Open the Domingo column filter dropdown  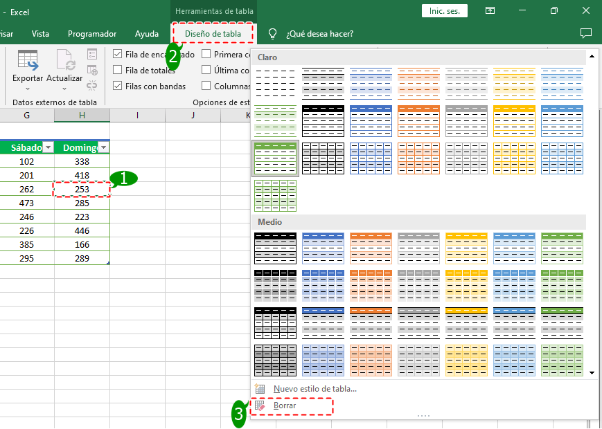pos(104,147)
